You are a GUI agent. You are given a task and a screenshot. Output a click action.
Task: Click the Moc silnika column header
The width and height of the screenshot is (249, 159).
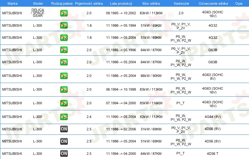point(151,3)
